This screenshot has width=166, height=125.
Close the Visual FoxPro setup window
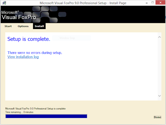[160, 3]
